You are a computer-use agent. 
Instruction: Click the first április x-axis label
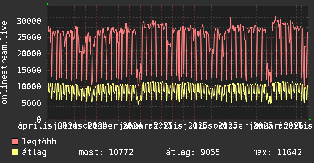[35, 126]
